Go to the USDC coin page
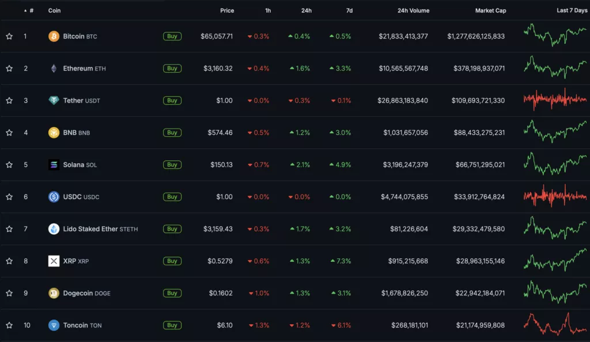The width and height of the screenshot is (590, 342). tap(81, 197)
